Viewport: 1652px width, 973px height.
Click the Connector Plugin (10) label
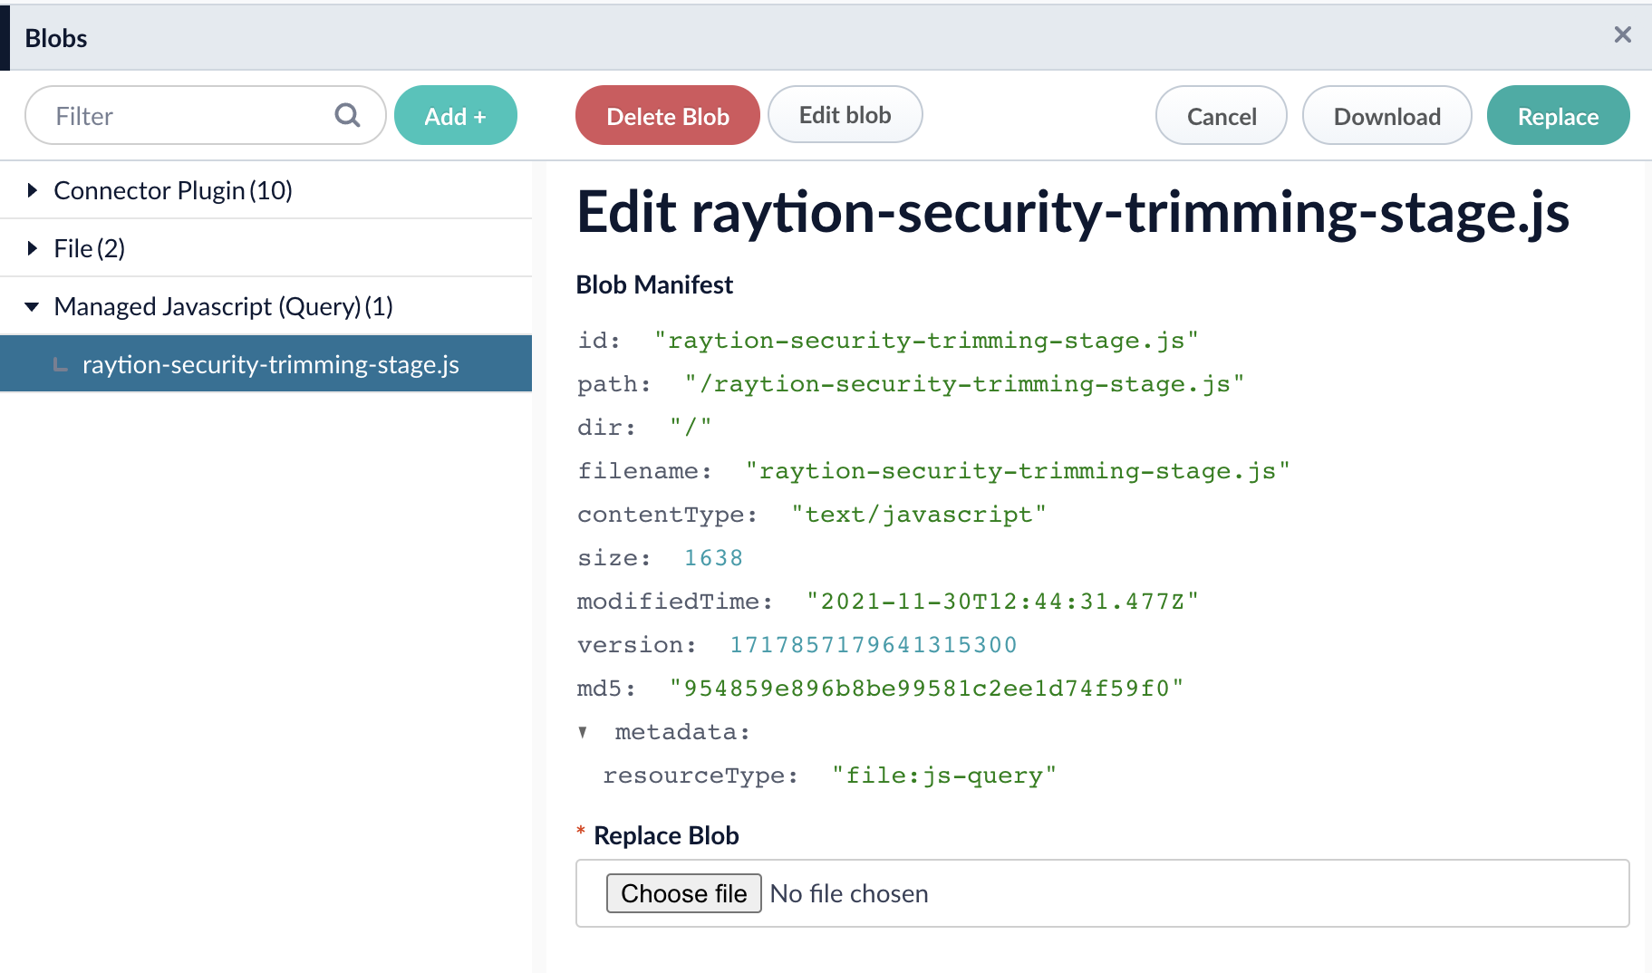pyautogui.click(x=173, y=190)
